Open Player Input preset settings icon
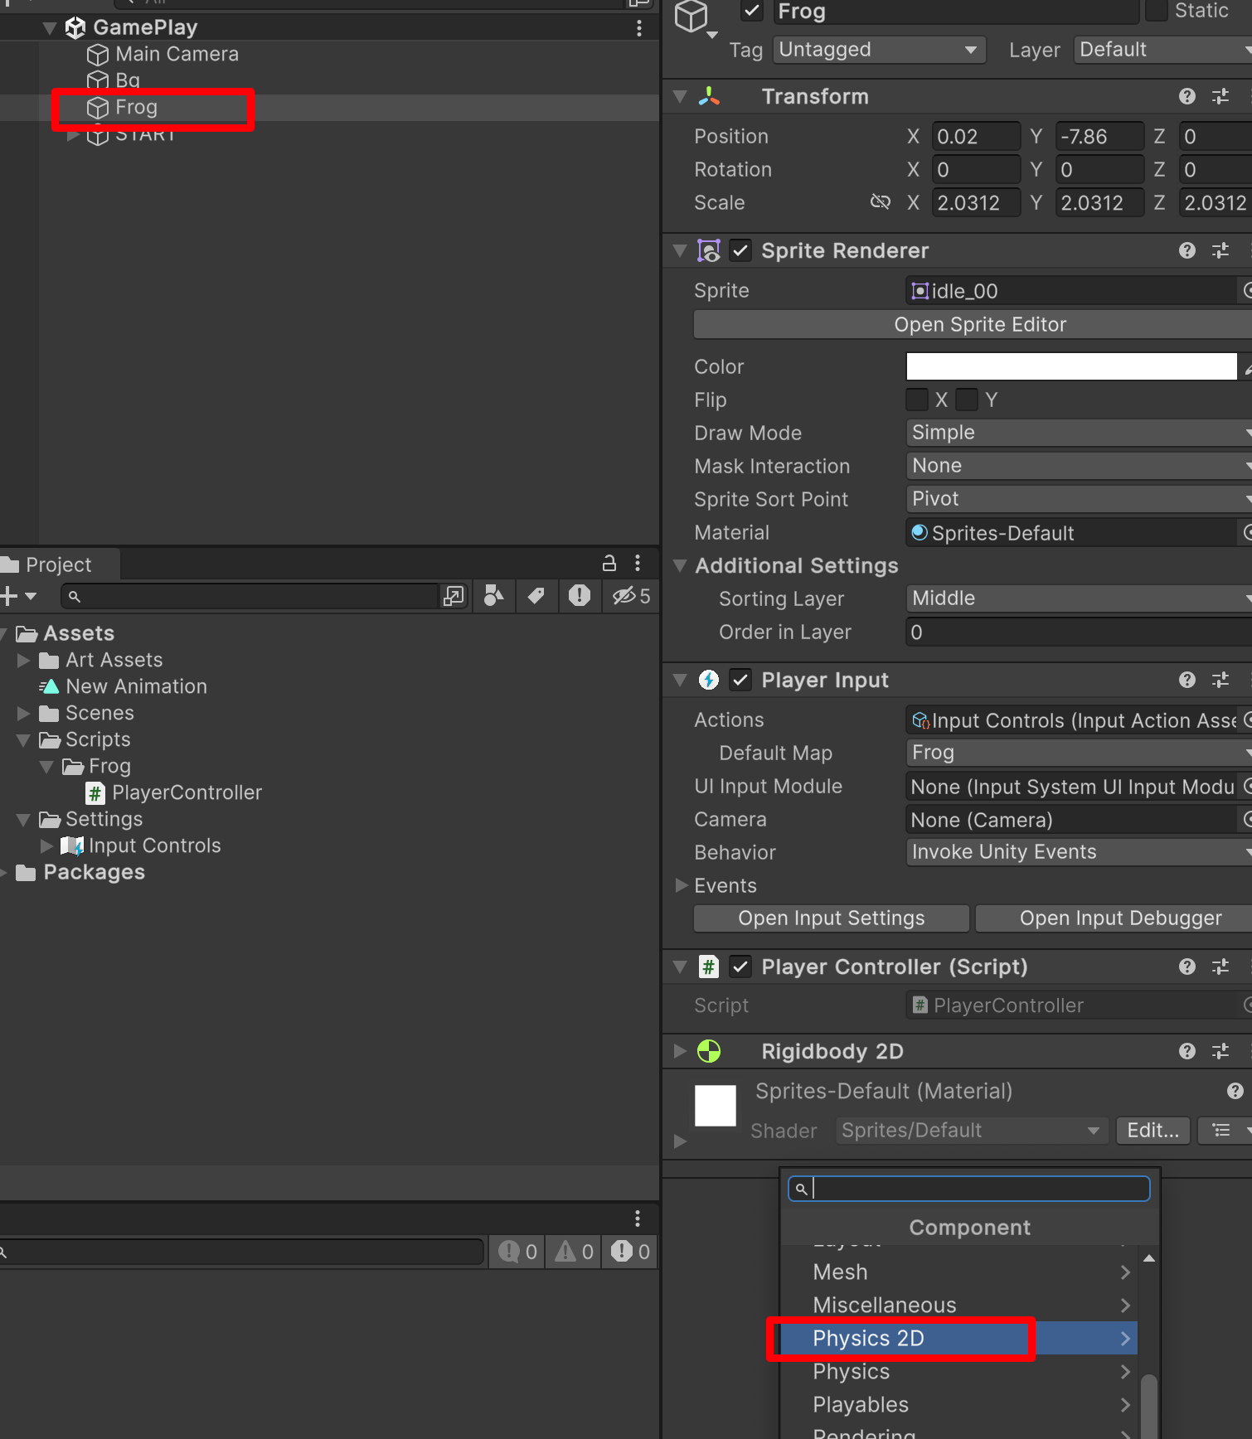Viewport: 1252px width, 1439px height. click(x=1220, y=680)
